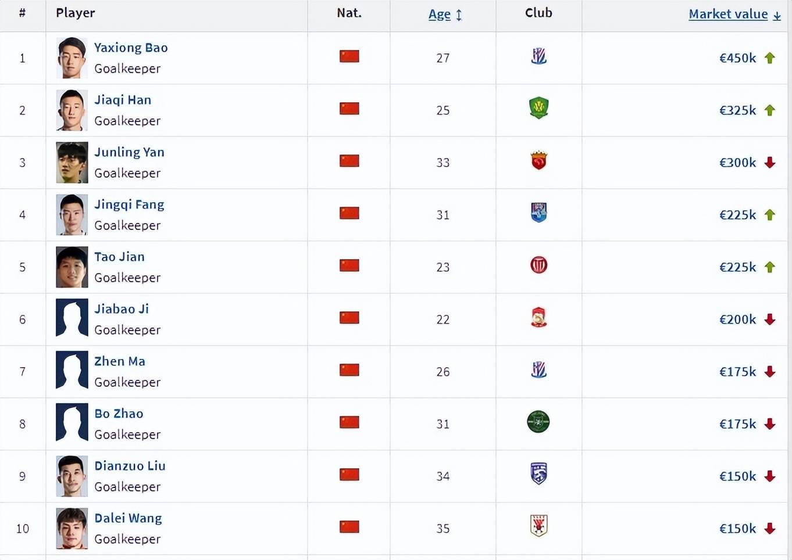The image size is (792, 560).
Task: Open Junling Yan's player profile link
Action: (129, 152)
